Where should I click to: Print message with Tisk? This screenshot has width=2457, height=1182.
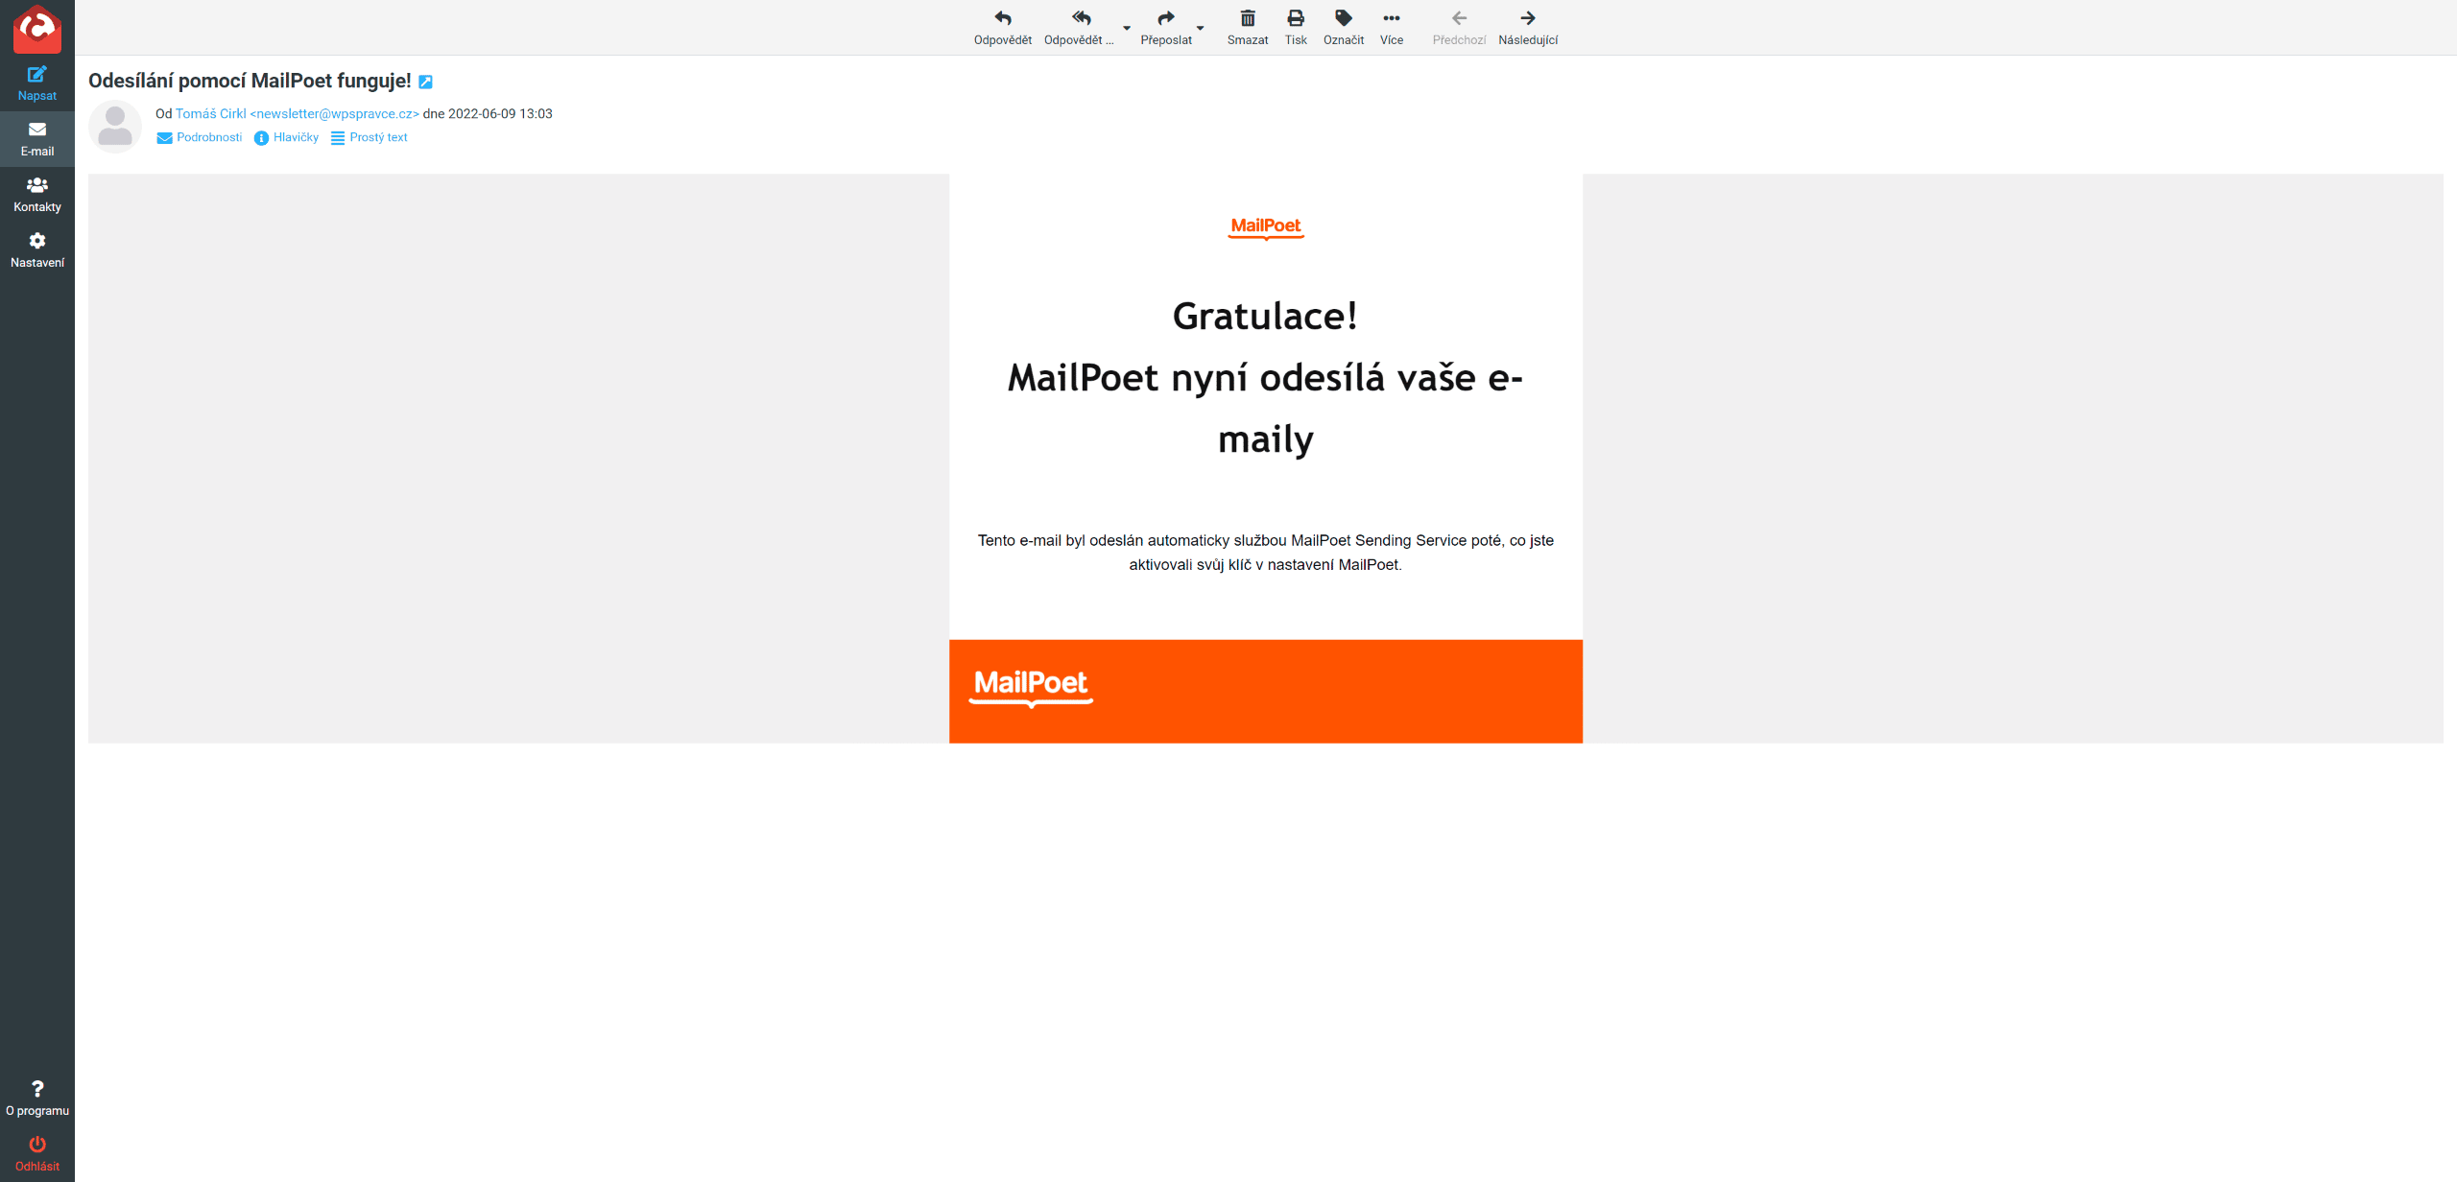click(1296, 28)
